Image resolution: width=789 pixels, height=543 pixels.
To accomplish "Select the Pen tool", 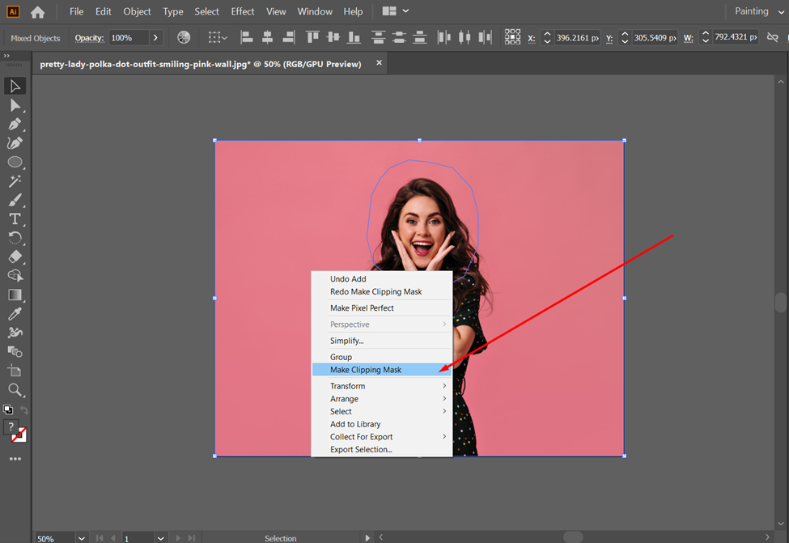I will click(15, 124).
